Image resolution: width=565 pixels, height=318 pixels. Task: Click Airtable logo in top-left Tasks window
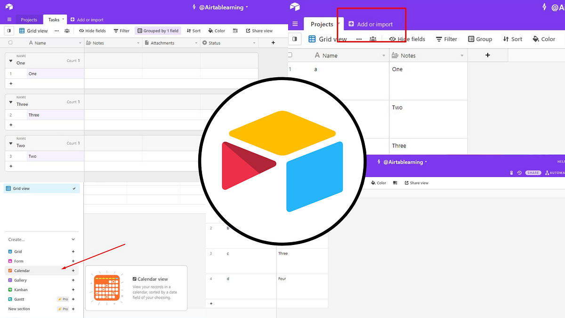9,7
